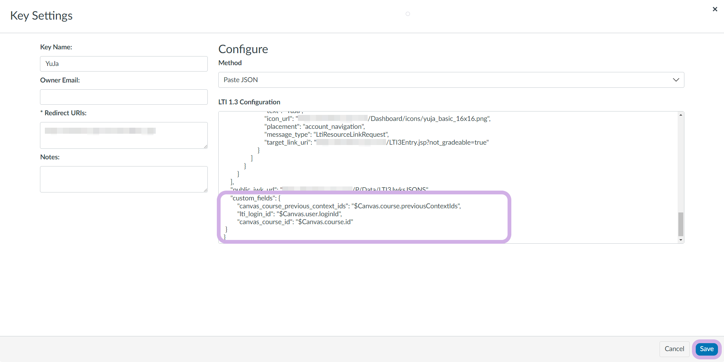Image resolution: width=724 pixels, height=362 pixels.
Task: Click the "placement": "account_navigation" line
Action: click(x=314, y=127)
